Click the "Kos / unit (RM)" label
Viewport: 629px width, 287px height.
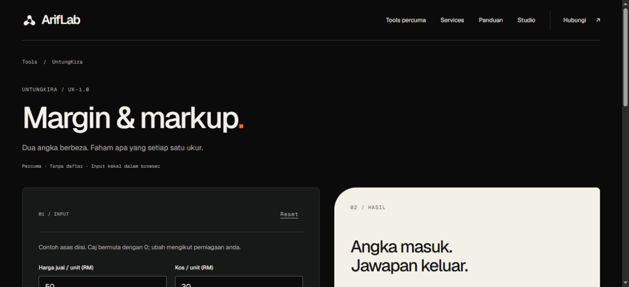194,268
